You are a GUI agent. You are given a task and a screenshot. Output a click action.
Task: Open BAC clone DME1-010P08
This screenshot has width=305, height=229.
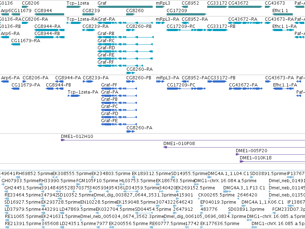point(234,147)
